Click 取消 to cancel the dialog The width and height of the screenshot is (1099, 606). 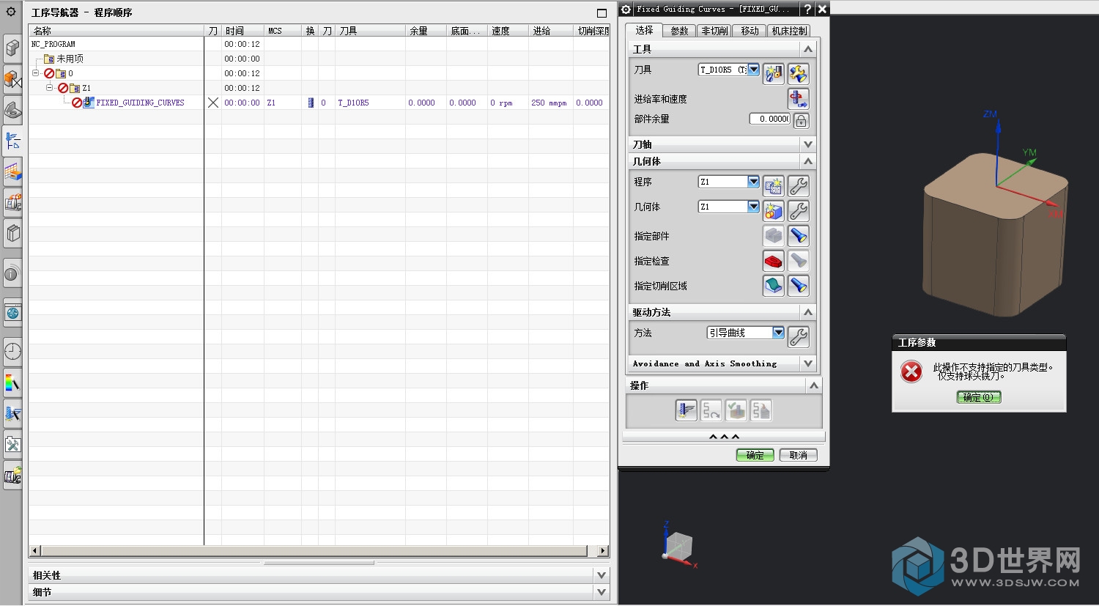(798, 455)
